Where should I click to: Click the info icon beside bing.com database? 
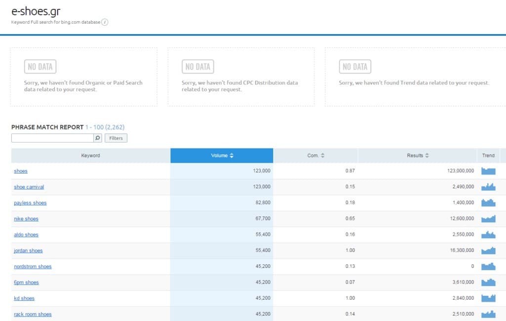coord(105,22)
